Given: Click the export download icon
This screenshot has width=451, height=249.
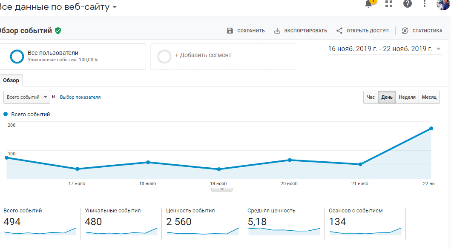Looking at the screenshot, I should pyautogui.click(x=277, y=31).
